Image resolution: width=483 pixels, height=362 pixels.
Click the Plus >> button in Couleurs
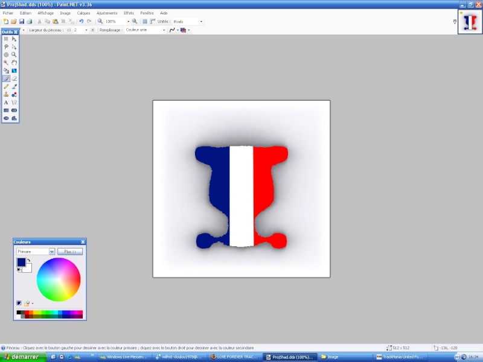(x=70, y=252)
